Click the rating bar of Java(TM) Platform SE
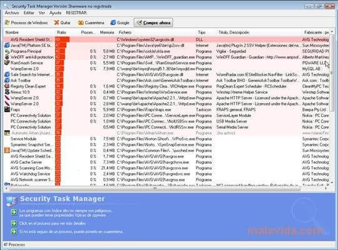Image resolution: width=338 pixels, height=250 pixels. [x=61, y=46]
